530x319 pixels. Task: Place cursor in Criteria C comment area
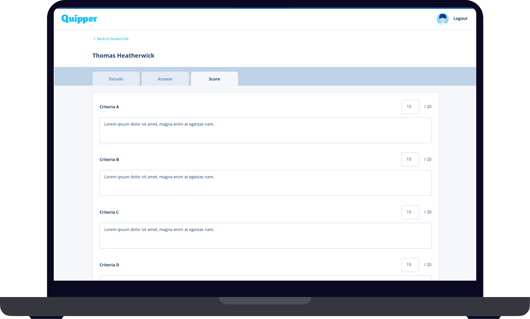[x=265, y=236]
